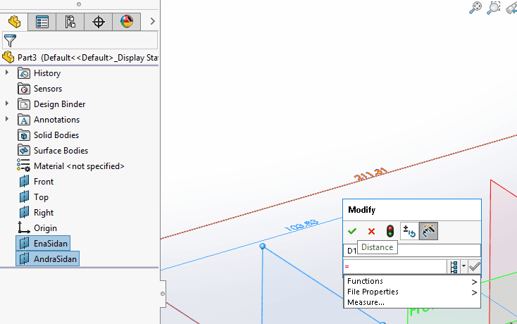Select the Sensors item in tree
This screenshot has width=517, height=324.
click(x=47, y=89)
